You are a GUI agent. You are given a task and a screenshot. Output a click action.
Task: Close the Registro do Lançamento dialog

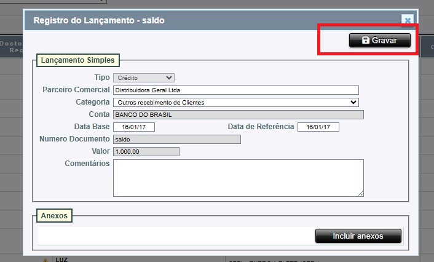tap(407, 20)
